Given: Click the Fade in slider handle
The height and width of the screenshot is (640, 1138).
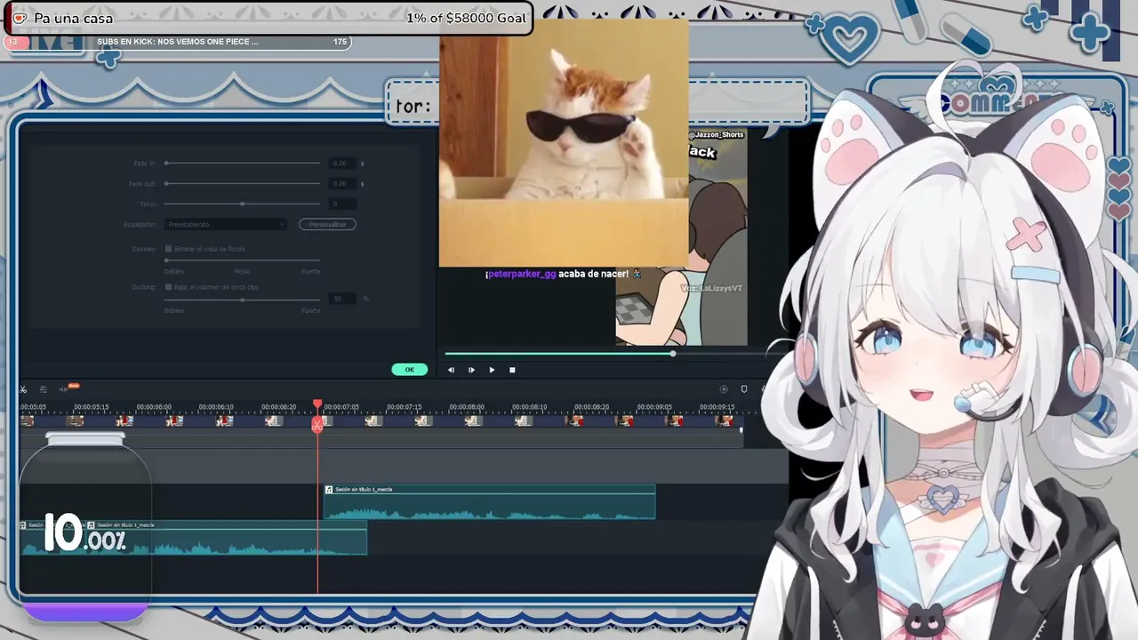Looking at the screenshot, I should pyautogui.click(x=166, y=164).
